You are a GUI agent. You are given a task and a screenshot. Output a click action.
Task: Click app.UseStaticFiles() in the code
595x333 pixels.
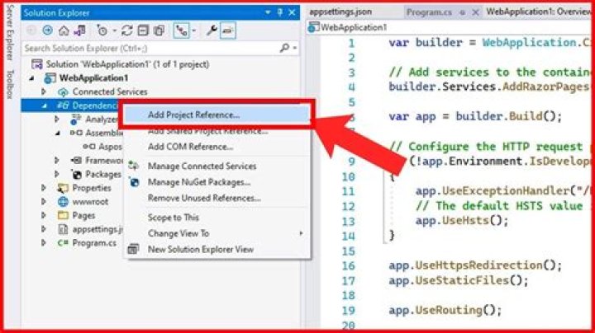tap(459, 280)
